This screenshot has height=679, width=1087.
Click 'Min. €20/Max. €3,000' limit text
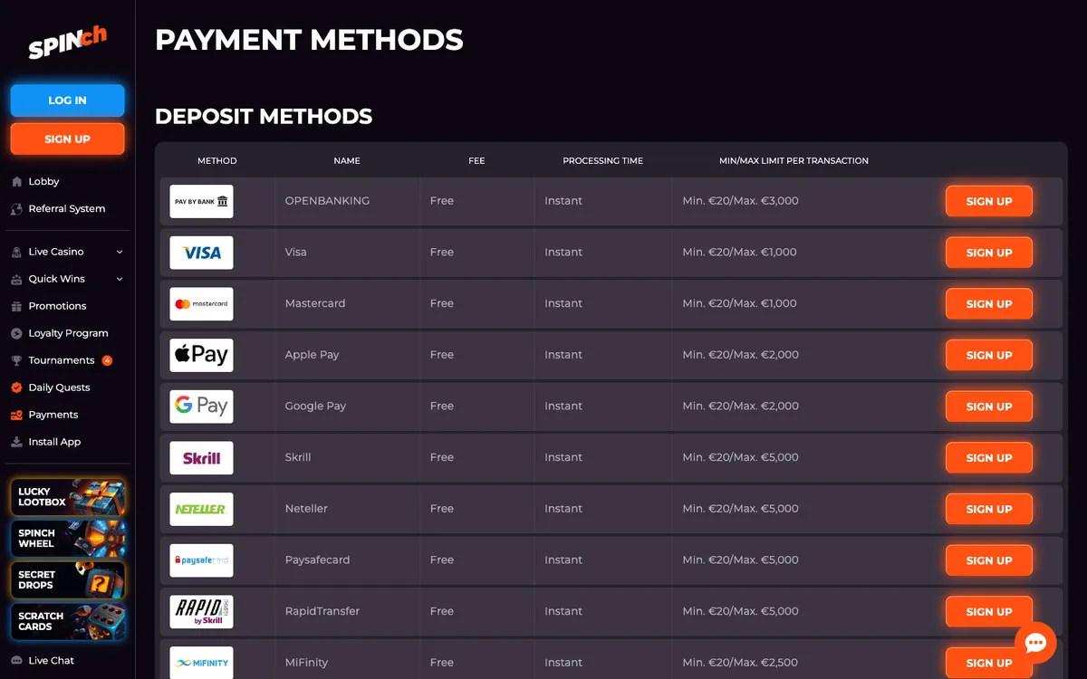coord(740,201)
